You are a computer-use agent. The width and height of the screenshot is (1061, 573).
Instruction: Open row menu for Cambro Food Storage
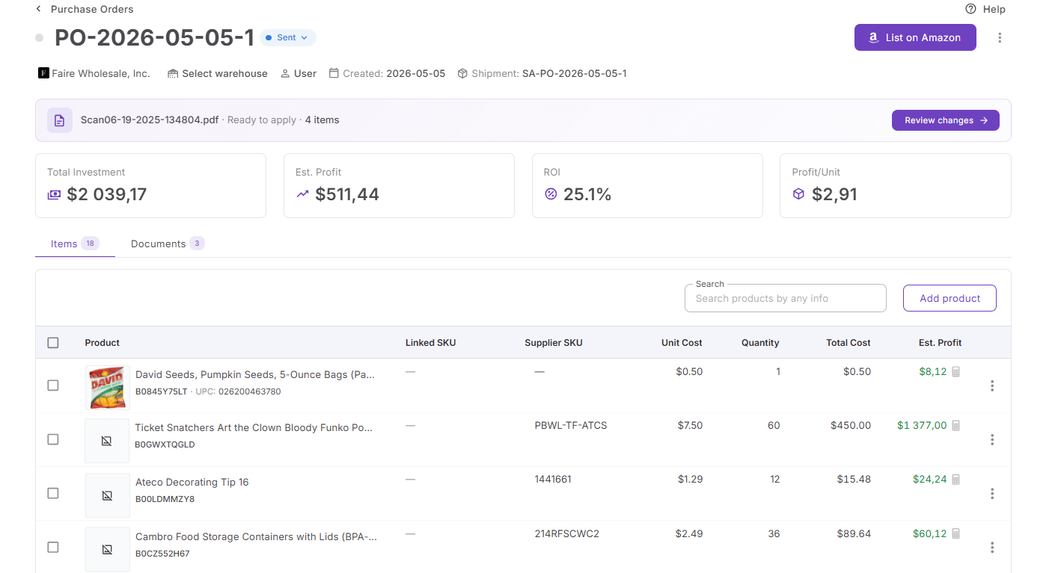pyautogui.click(x=992, y=548)
